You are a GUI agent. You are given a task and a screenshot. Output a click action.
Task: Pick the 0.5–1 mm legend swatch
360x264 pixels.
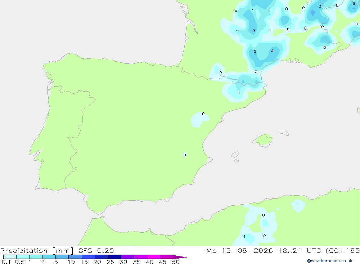(x=23, y=257)
